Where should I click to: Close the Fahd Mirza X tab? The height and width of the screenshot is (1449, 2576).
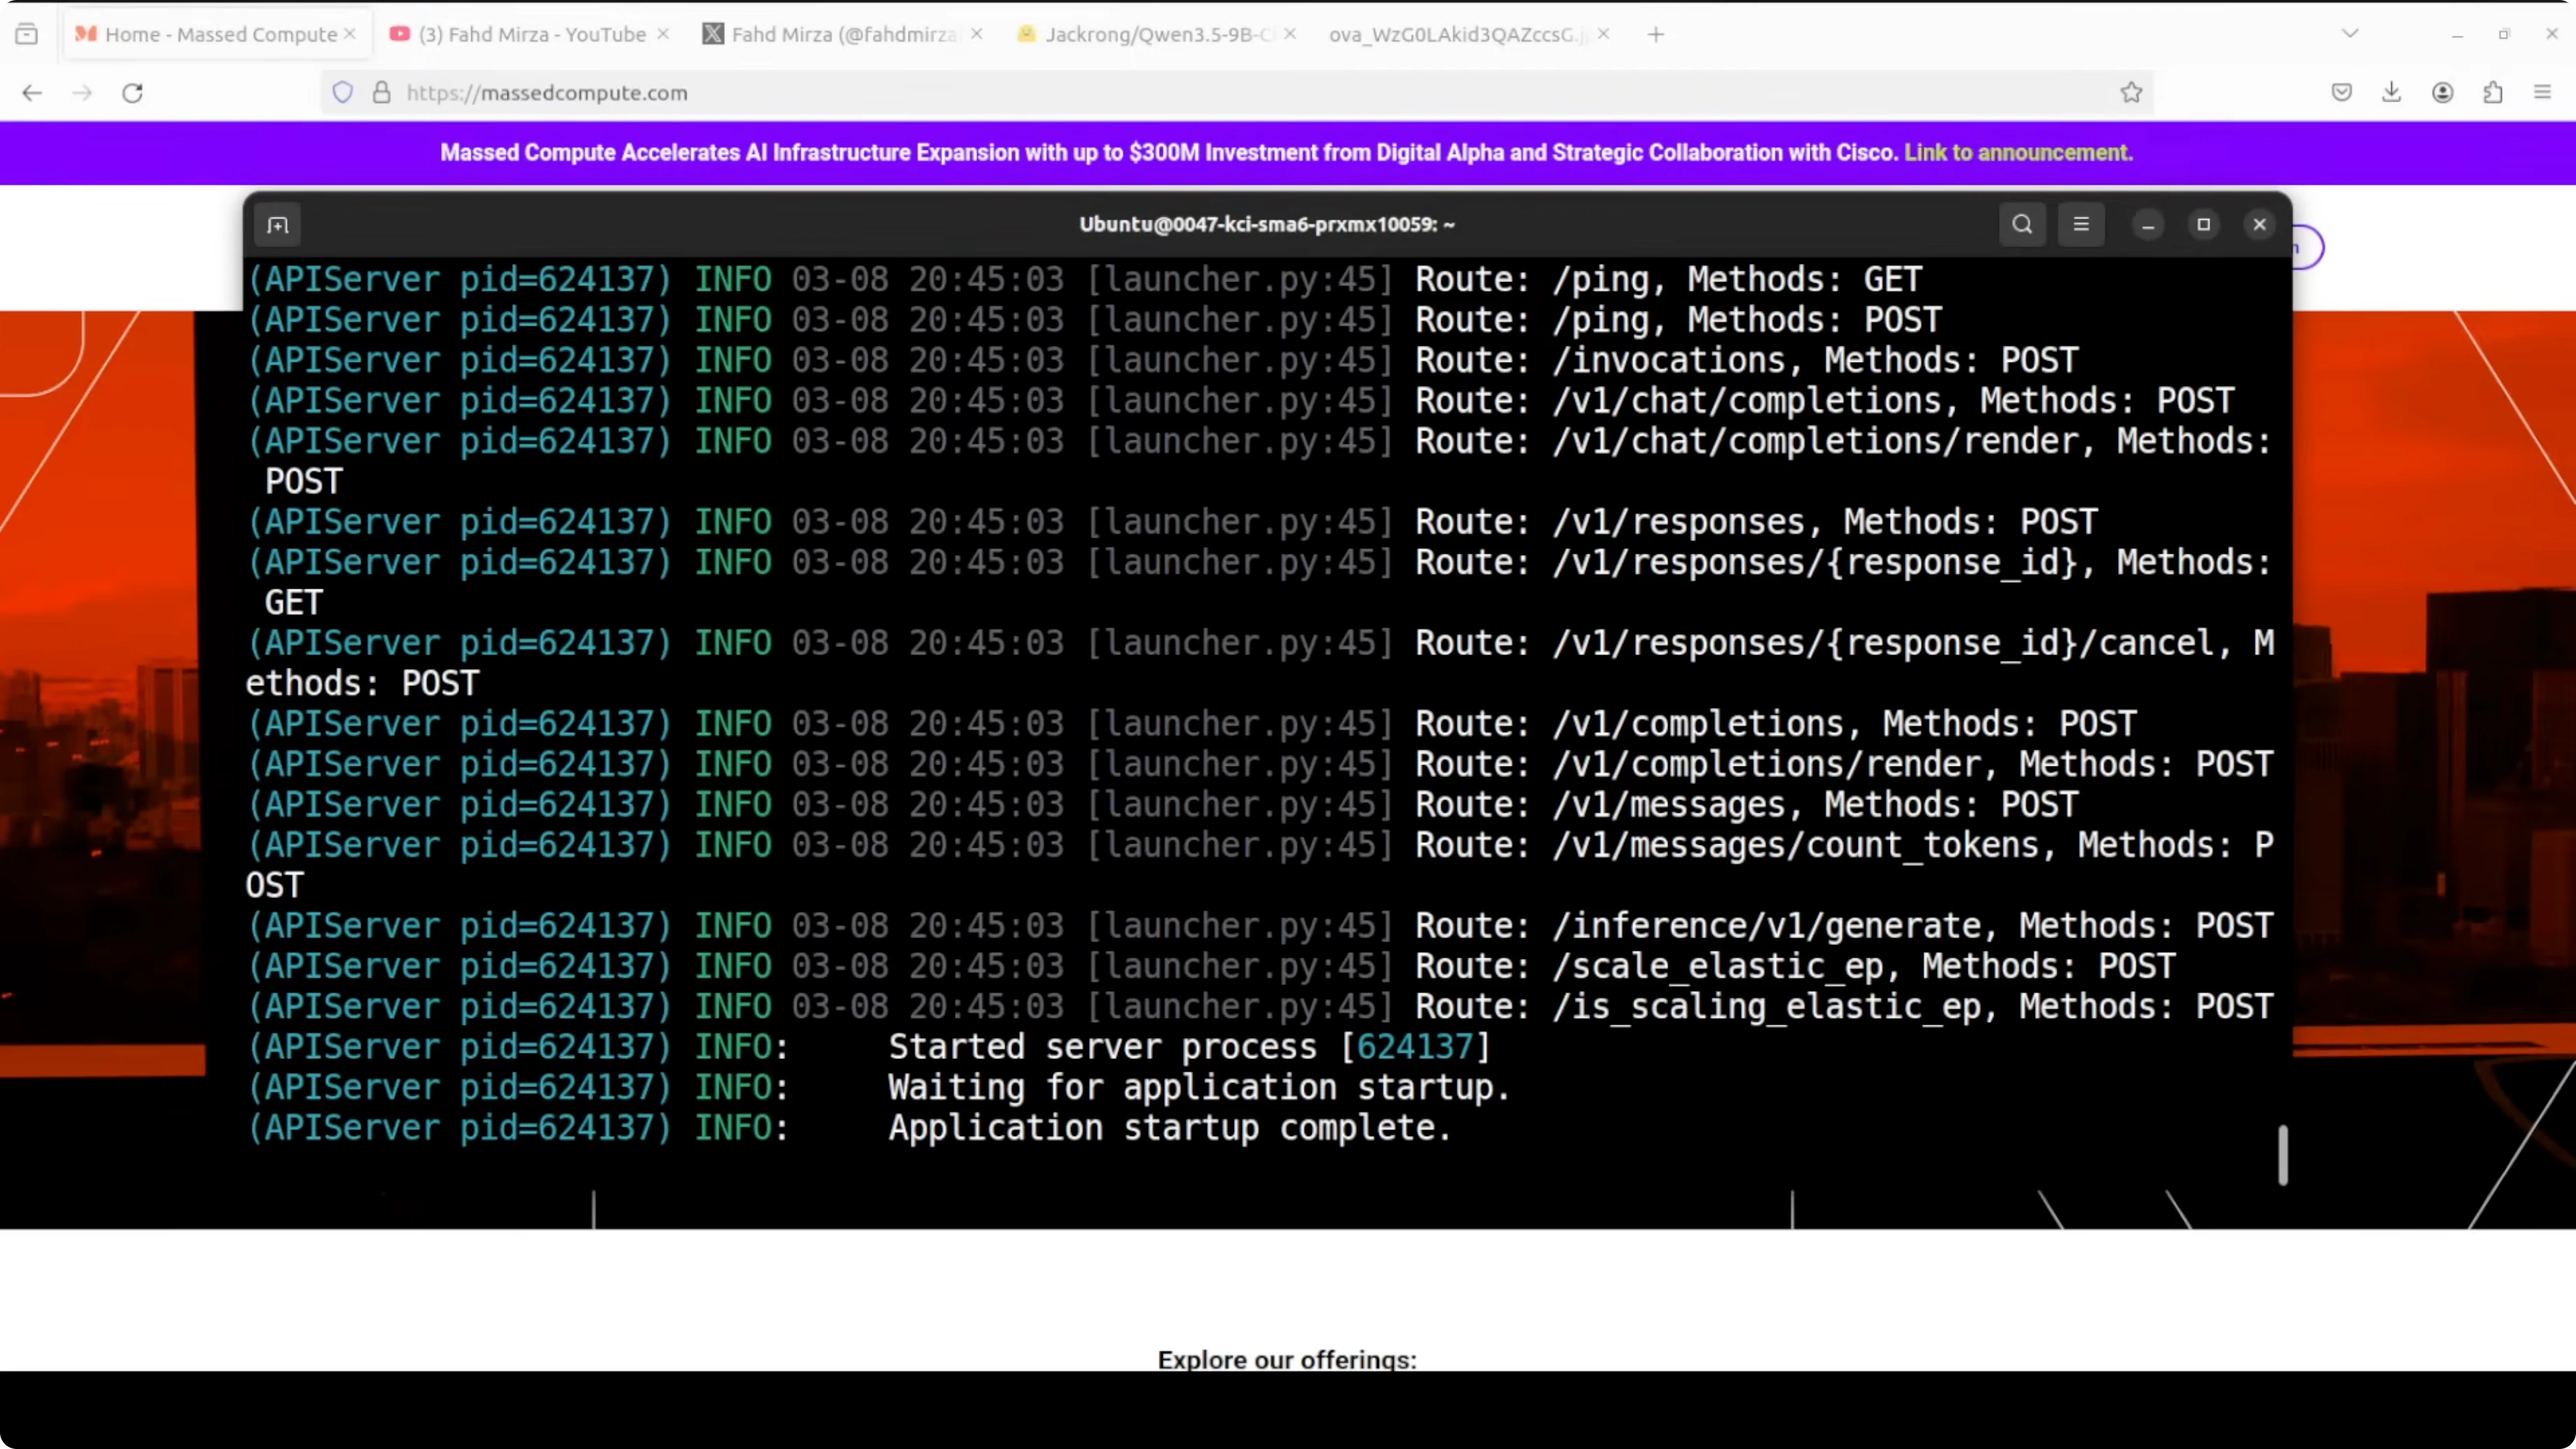tap(977, 34)
